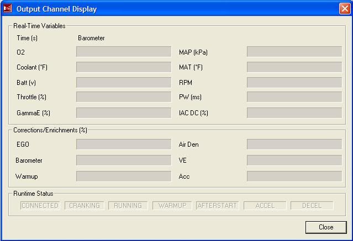Click the RPM value field
This screenshot has height=241, width=353.
point(294,82)
